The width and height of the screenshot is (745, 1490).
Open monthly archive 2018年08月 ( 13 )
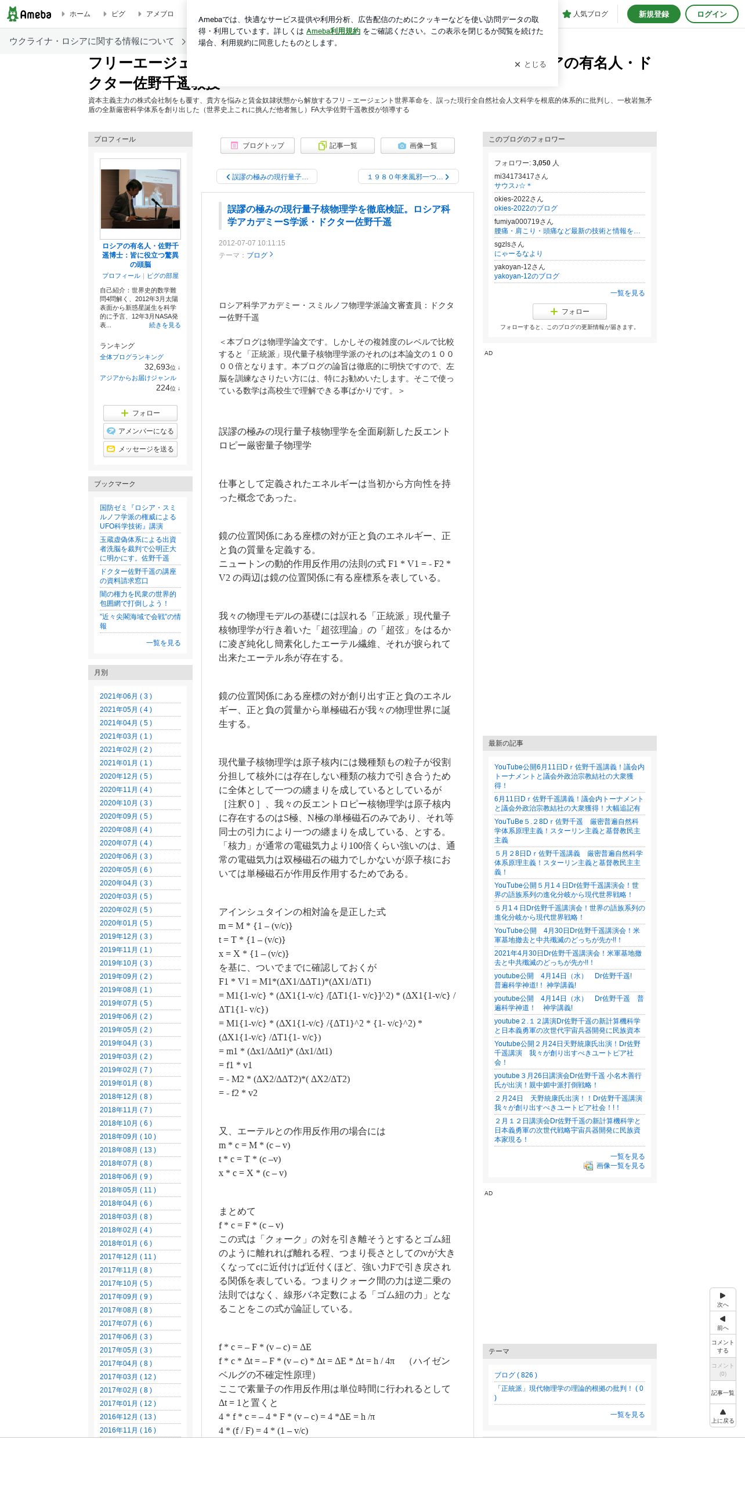(x=128, y=1150)
